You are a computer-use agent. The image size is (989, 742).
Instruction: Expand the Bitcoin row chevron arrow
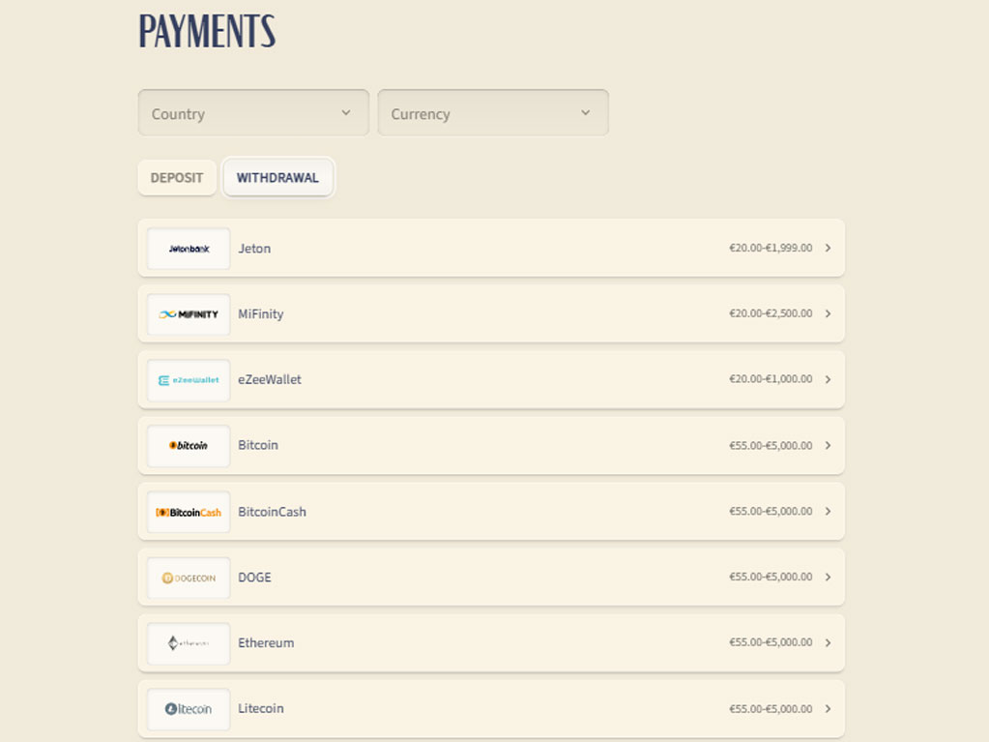[828, 445]
